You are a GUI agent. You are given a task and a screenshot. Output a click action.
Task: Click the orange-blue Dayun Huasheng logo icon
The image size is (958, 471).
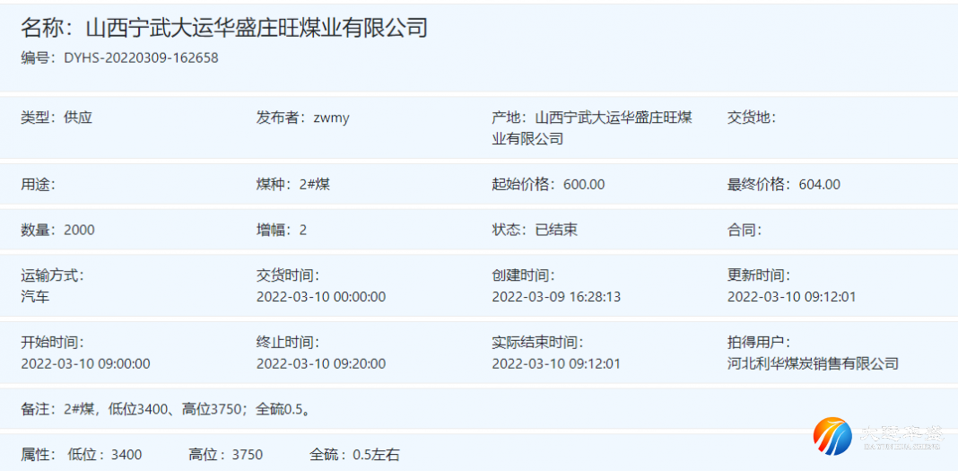pyautogui.click(x=832, y=435)
